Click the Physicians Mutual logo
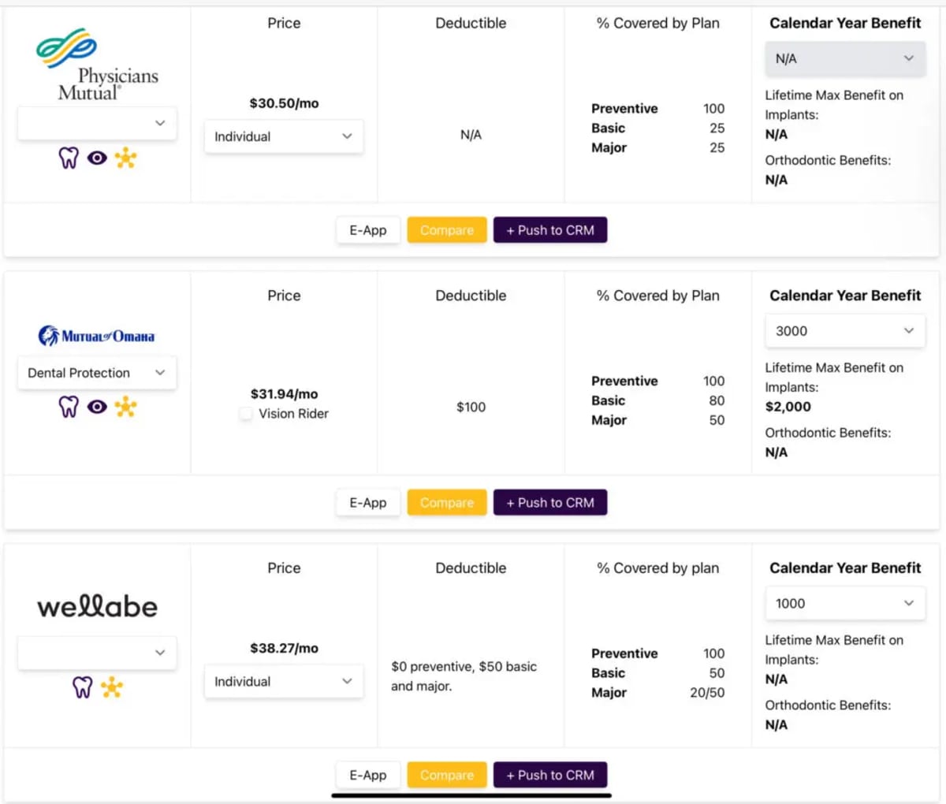Viewport: 946px width, 804px height. 97,65
